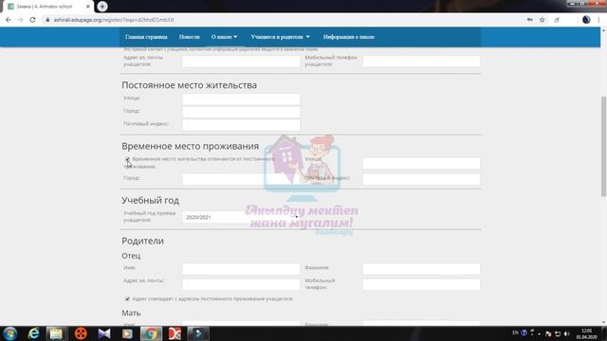Click the taskbar clock showing 12:01
Screen dimensions: 607x341
(x=586, y=333)
